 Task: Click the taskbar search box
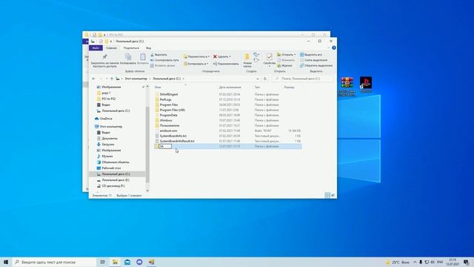(x=54, y=262)
